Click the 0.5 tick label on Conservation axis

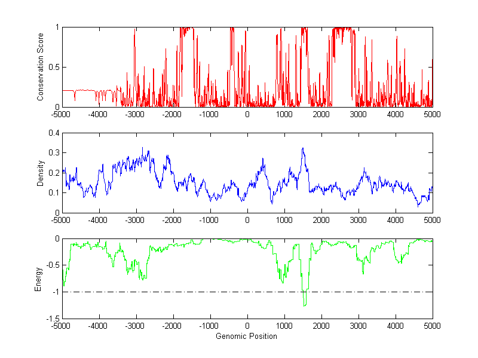[53, 68]
